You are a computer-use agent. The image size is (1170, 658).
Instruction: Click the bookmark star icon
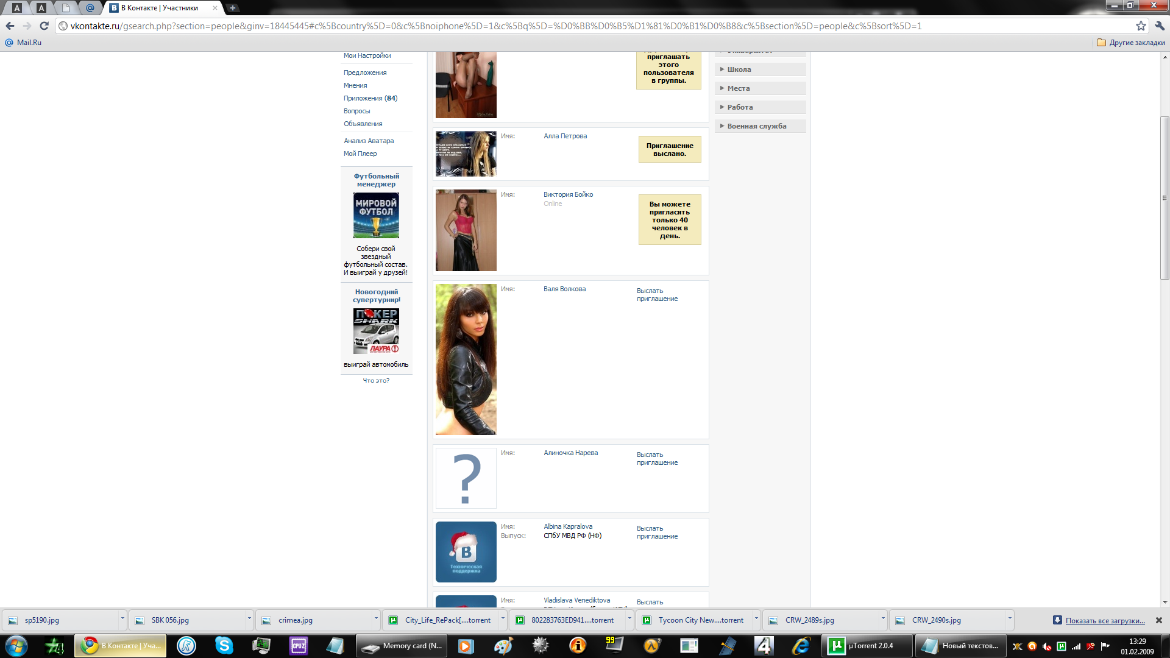pos(1141,26)
